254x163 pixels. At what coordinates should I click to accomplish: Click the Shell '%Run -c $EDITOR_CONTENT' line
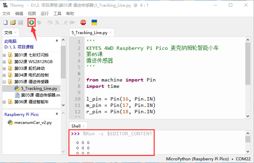pyautogui.click(x=117, y=134)
